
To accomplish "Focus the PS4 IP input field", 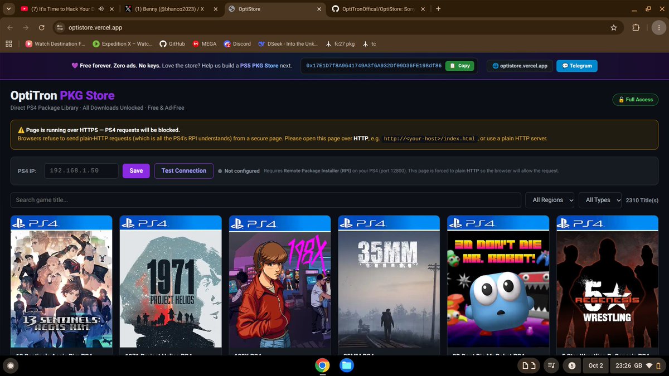I will [x=81, y=170].
